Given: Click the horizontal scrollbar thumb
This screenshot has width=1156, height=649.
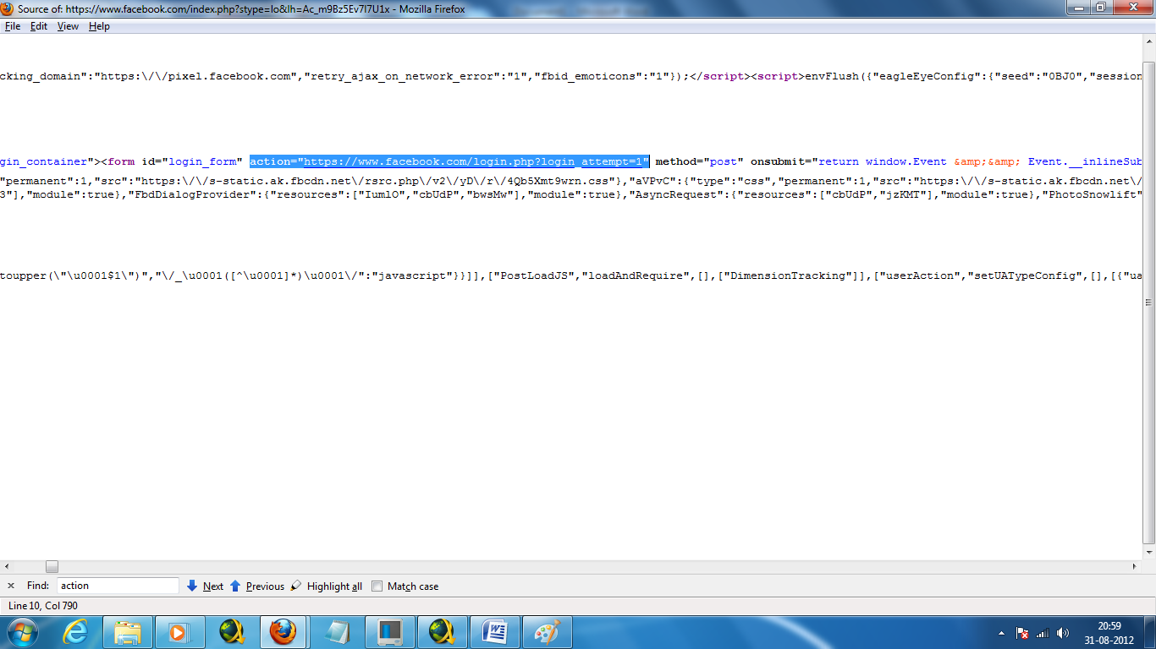Looking at the screenshot, I should click(52, 566).
